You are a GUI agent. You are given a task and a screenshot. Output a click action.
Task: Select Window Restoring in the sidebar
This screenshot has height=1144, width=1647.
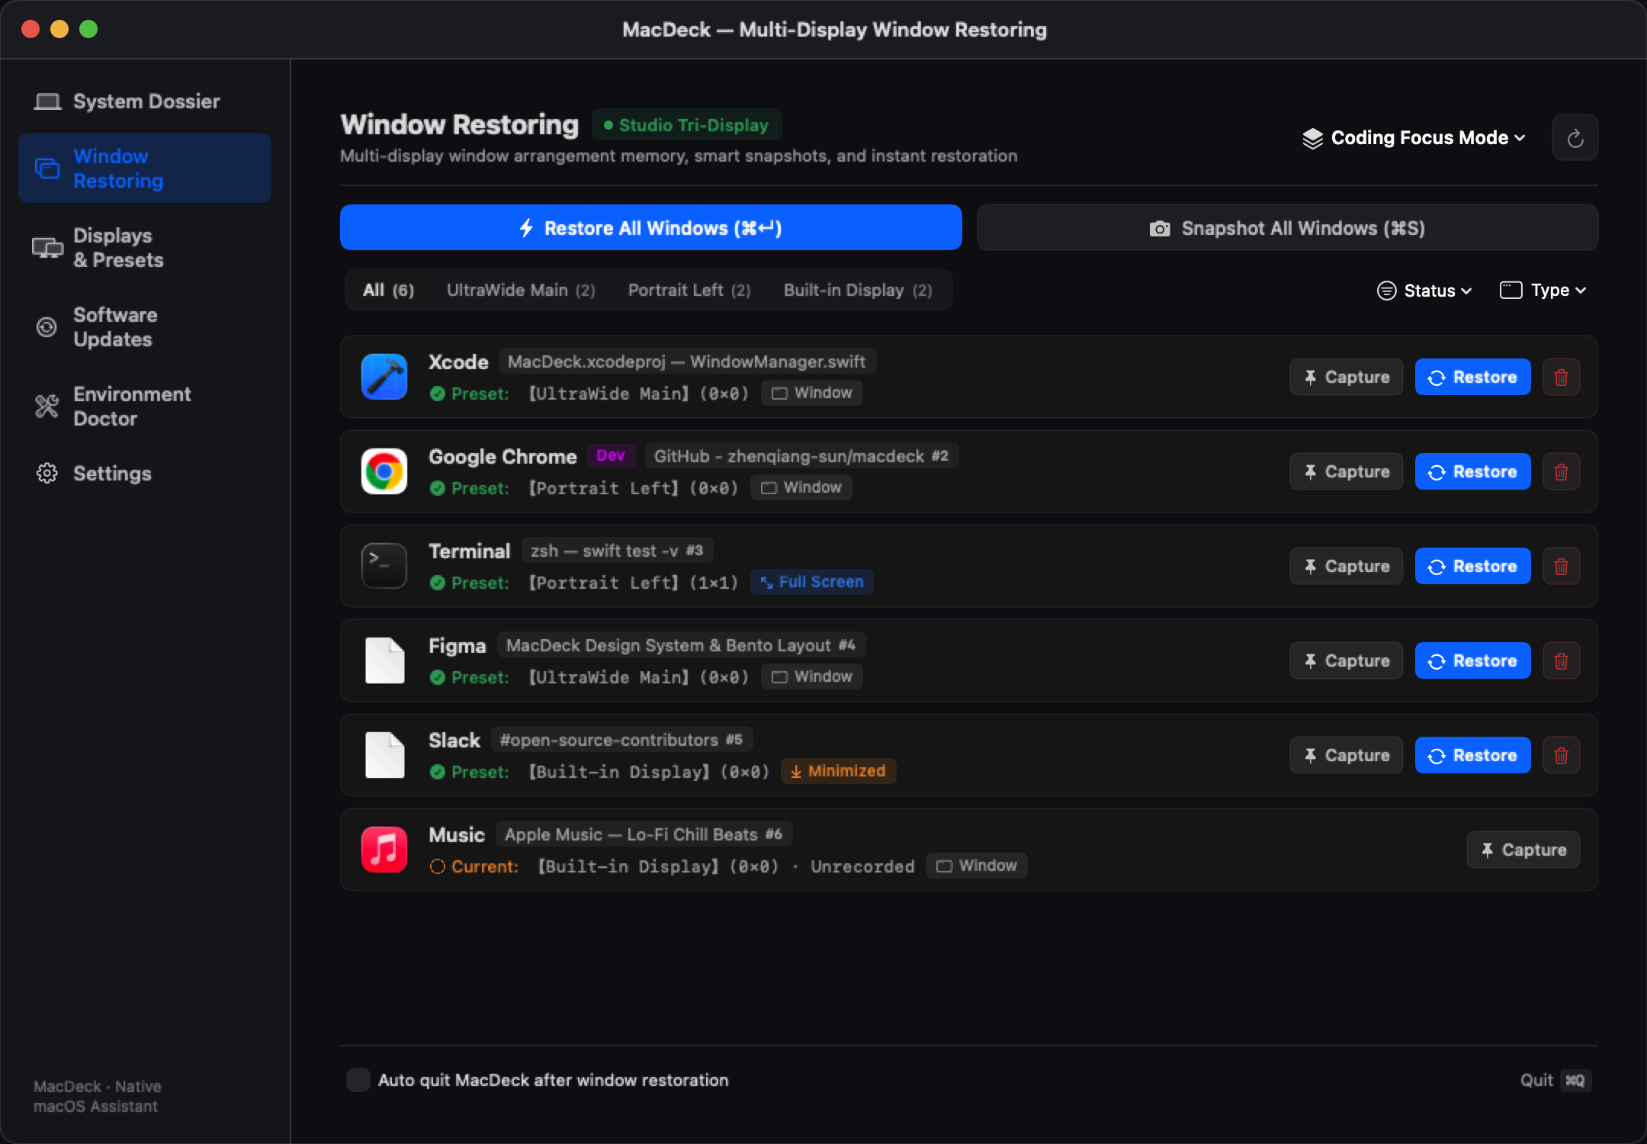[145, 168]
